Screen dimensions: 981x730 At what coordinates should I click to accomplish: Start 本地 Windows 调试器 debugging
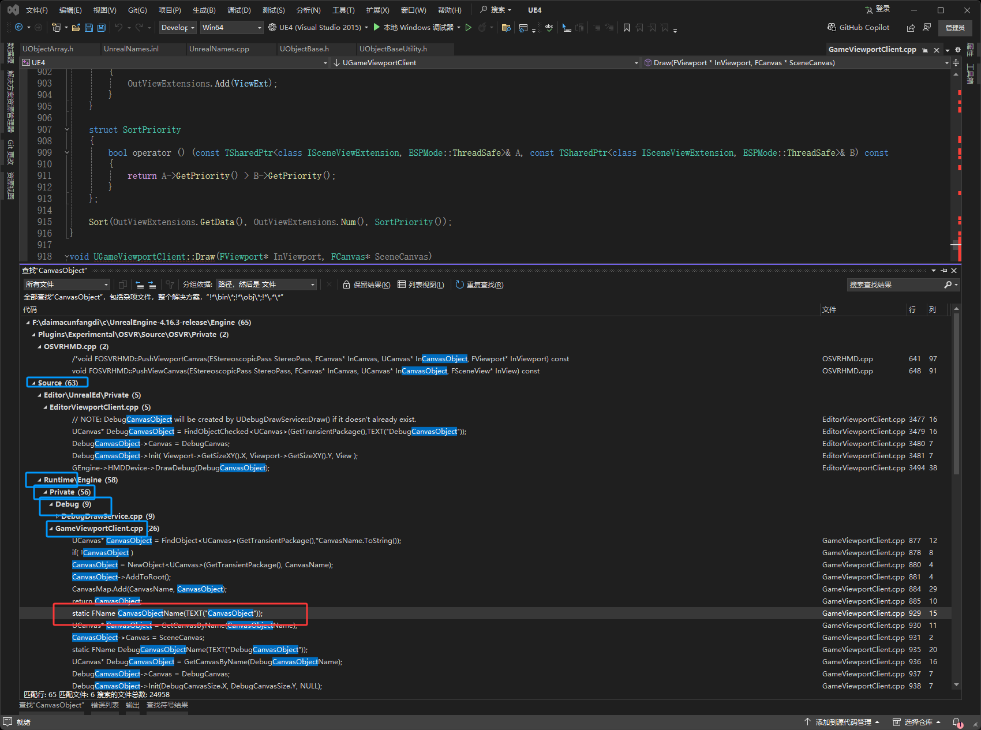coord(413,27)
